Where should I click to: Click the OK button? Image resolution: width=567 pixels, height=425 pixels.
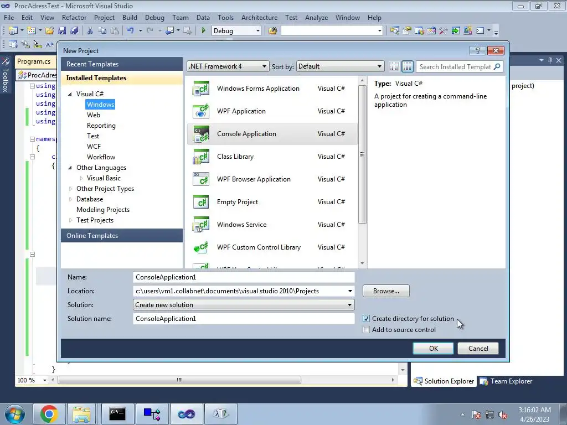(x=433, y=349)
